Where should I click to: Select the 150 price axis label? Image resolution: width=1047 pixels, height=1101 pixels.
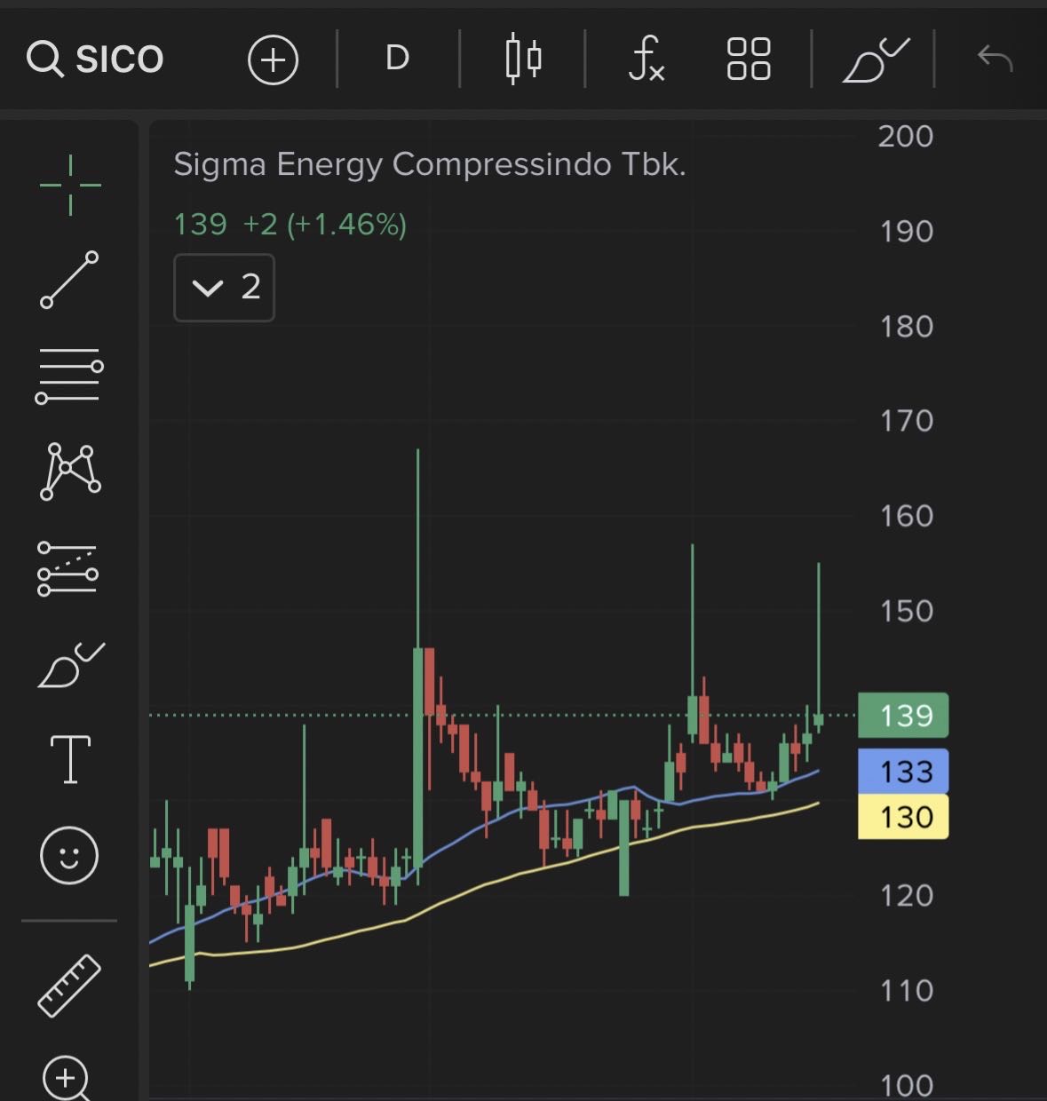[x=906, y=611]
